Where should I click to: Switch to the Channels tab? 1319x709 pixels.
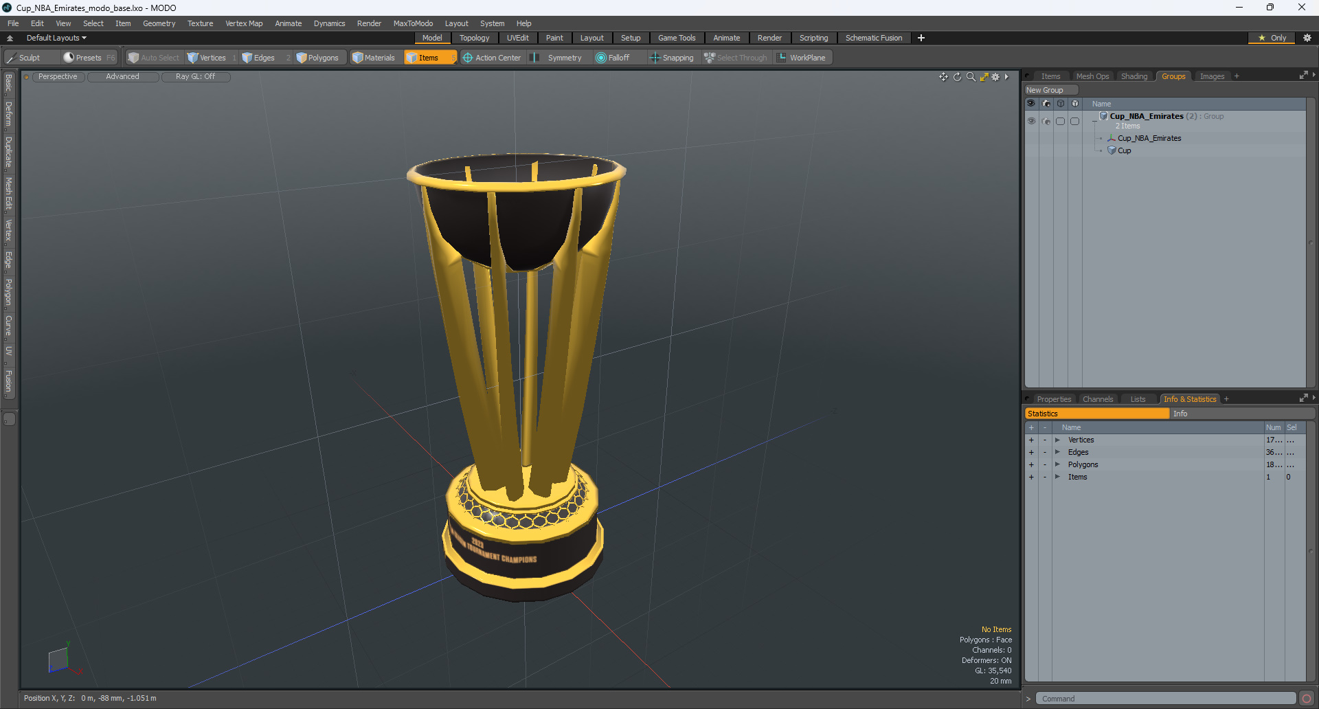[1097, 399]
